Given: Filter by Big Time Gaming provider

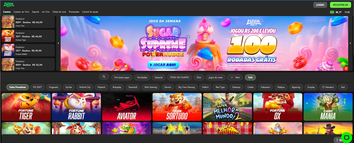Looking at the screenshot, I should (x=187, y=87).
